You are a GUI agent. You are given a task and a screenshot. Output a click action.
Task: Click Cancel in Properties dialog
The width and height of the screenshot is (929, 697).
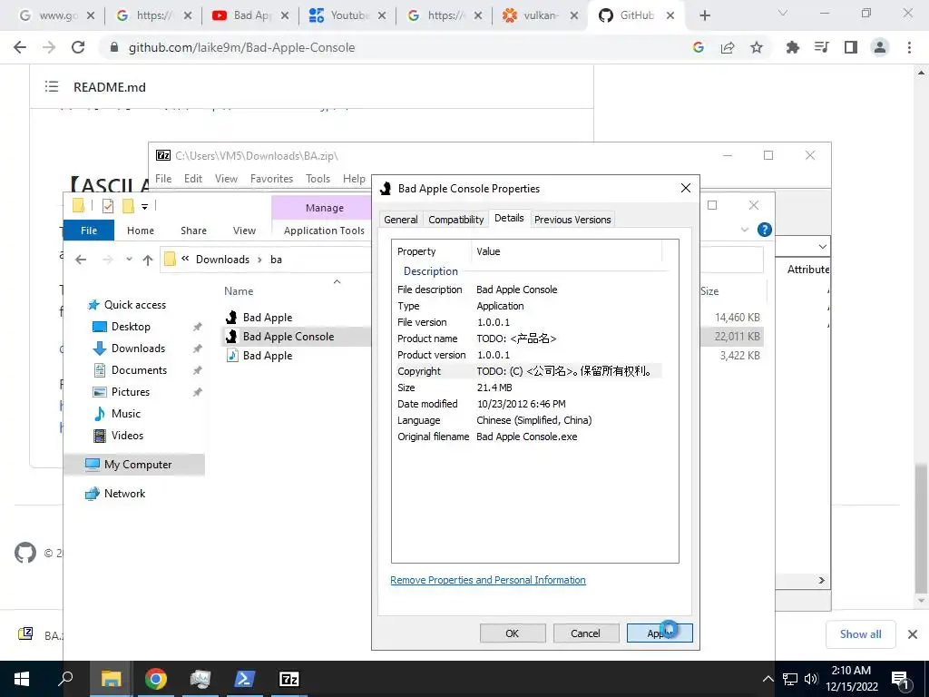pyautogui.click(x=585, y=633)
